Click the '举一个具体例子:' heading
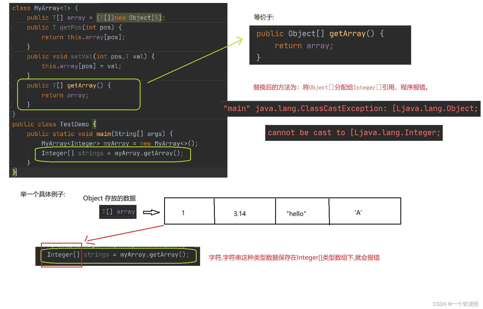 click(x=43, y=194)
